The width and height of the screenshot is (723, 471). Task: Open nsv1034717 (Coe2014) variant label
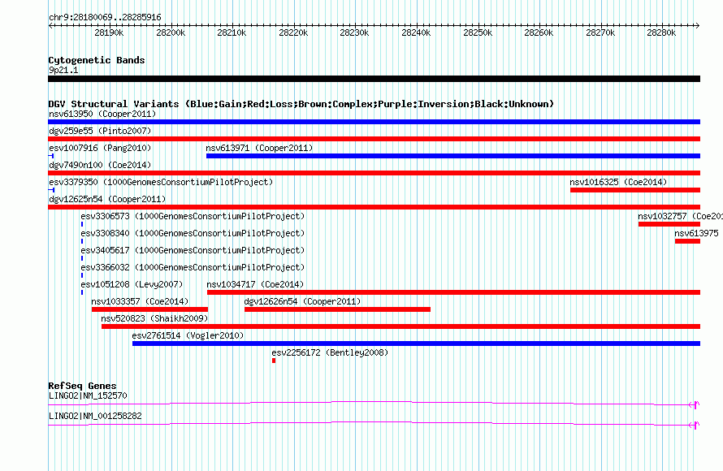[x=255, y=284]
